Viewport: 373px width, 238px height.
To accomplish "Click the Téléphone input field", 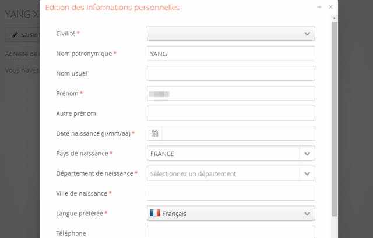I will (x=231, y=232).
